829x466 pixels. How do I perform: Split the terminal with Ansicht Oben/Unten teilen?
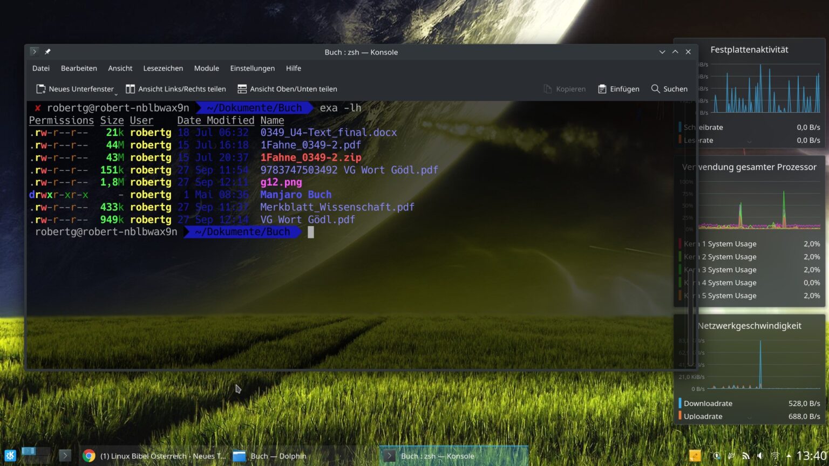(287, 89)
